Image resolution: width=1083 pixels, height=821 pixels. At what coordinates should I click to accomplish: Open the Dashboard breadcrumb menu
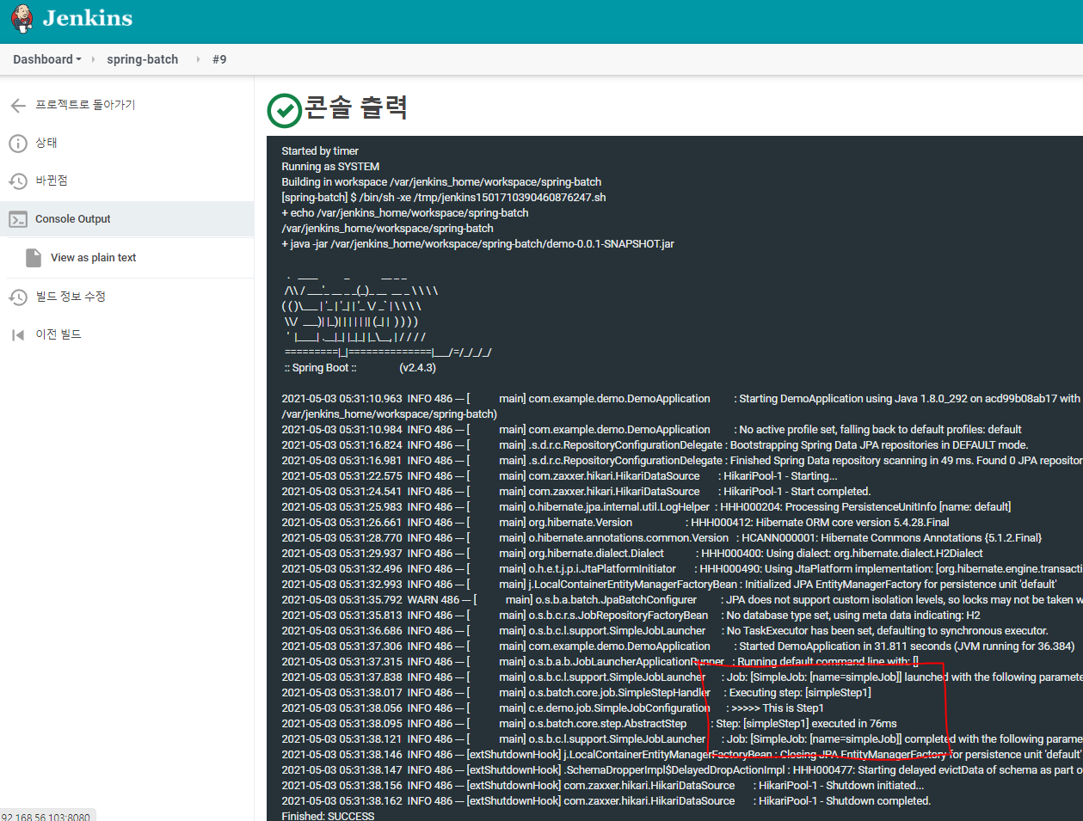pyautogui.click(x=41, y=58)
